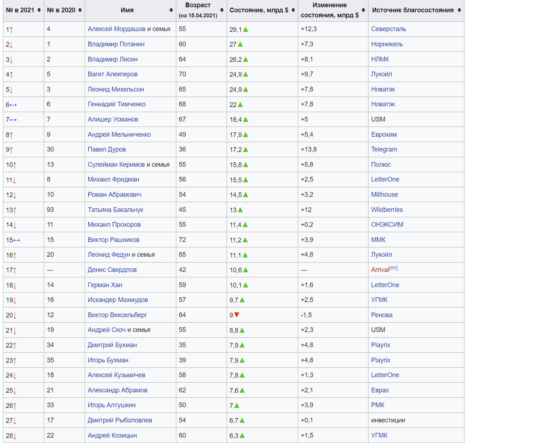Open Павел Дуров link
Image resolution: width=556 pixels, height=443 pixels.
pyautogui.click(x=107, y=149)
